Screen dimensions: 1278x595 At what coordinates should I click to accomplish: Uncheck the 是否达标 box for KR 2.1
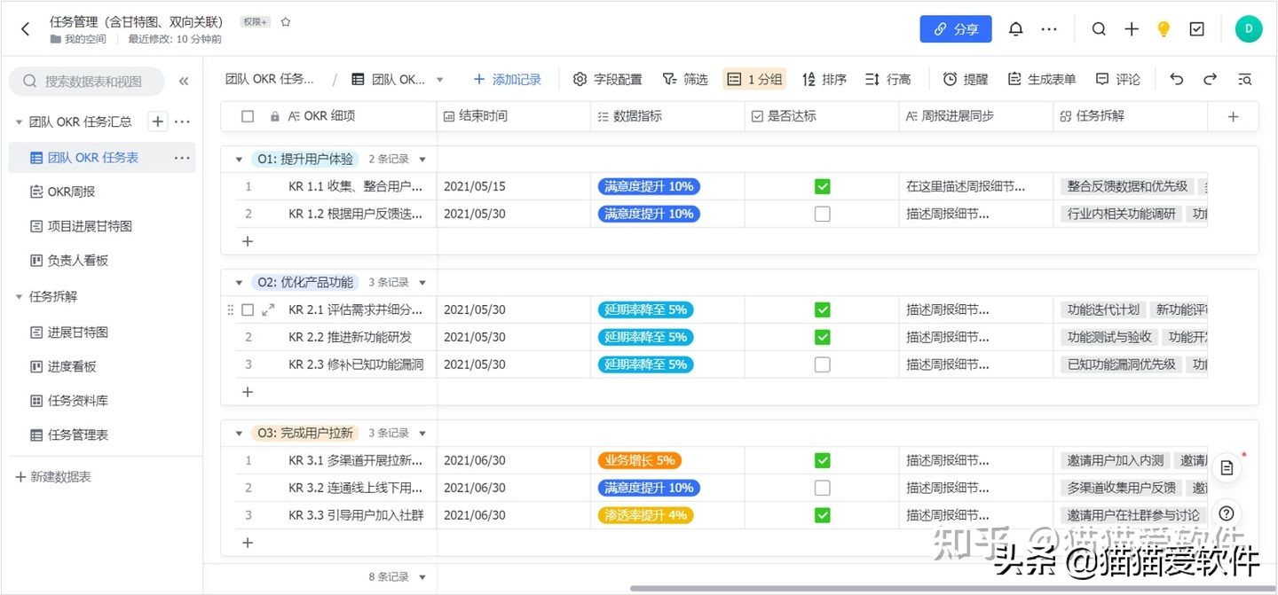point(822,309)
